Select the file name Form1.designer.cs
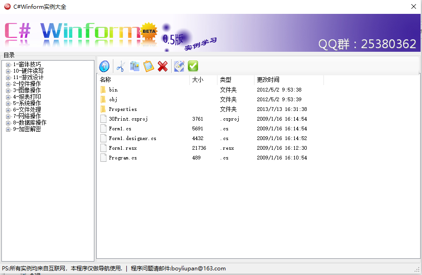 click(132, 138)
